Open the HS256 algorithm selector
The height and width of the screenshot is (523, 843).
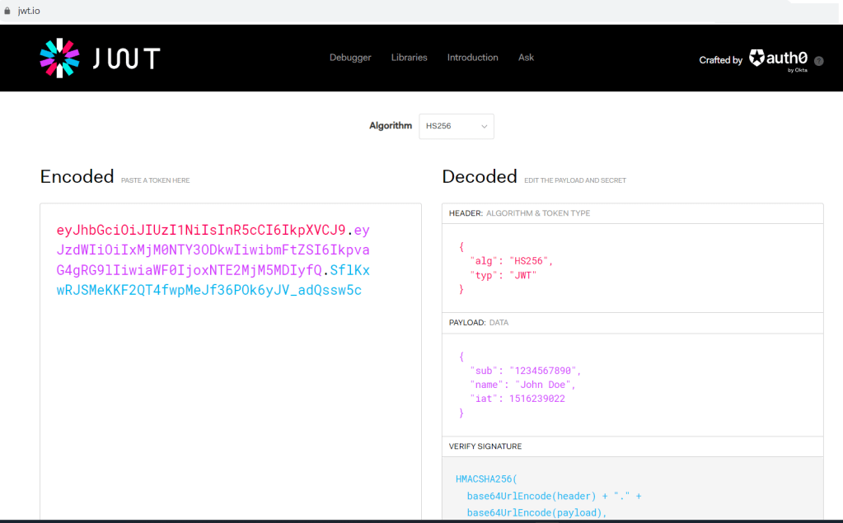click(x=456, y=127)
